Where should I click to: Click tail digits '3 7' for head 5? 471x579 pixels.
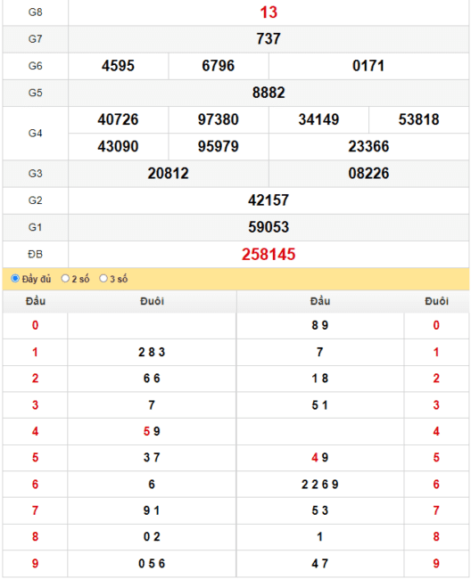pos(152,458)
